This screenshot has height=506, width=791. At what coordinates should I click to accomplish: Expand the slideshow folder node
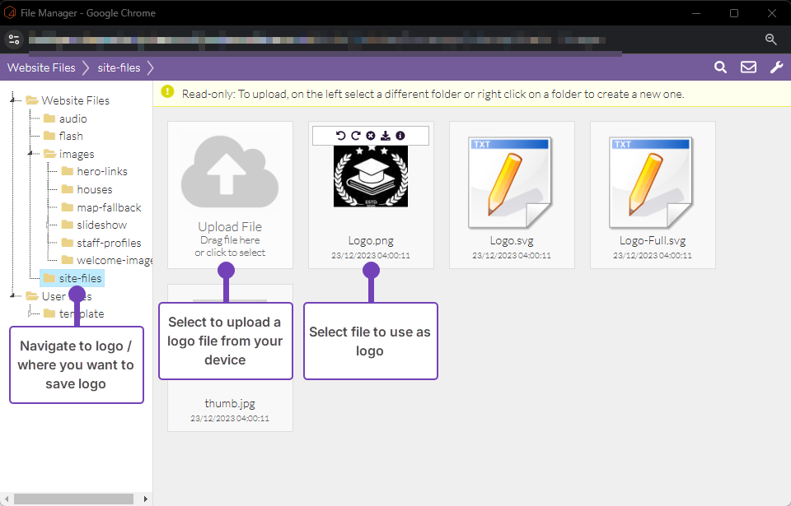(48, 225)
